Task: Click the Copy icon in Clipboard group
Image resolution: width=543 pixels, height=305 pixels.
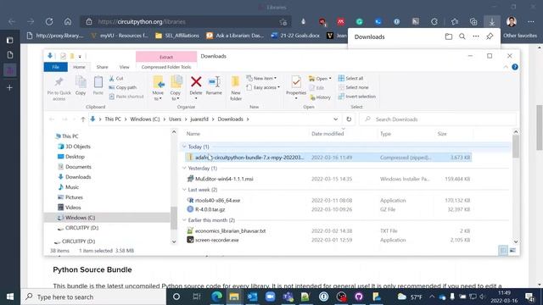Action: (81, 82)
